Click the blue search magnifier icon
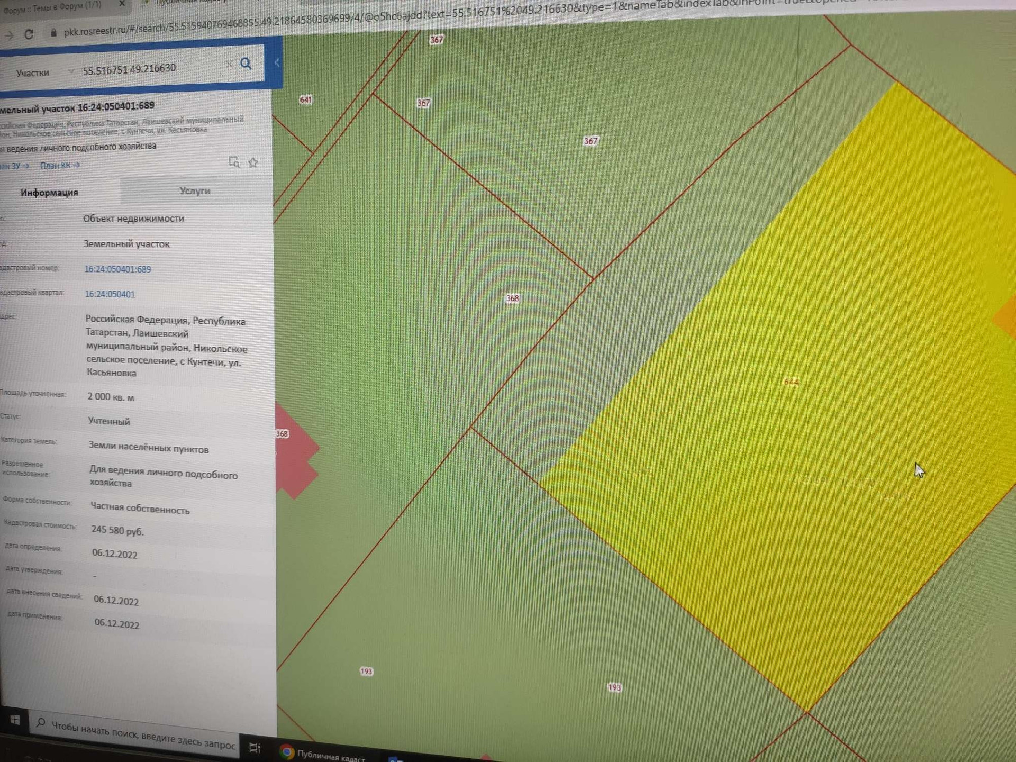1016x762 pixels. coord(246,64)
